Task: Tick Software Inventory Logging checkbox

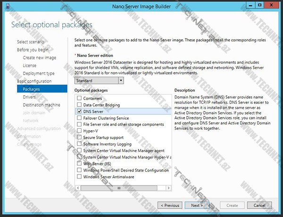Action: [x=79, y=144]
